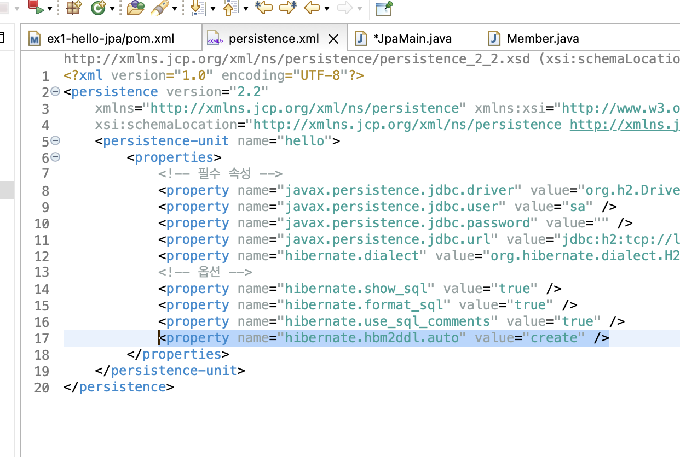Click the javax.persistence.jdbc.password property name
The height and width of the screenshot is (457, 680).
pyautogui.click(x=407, y=223)
